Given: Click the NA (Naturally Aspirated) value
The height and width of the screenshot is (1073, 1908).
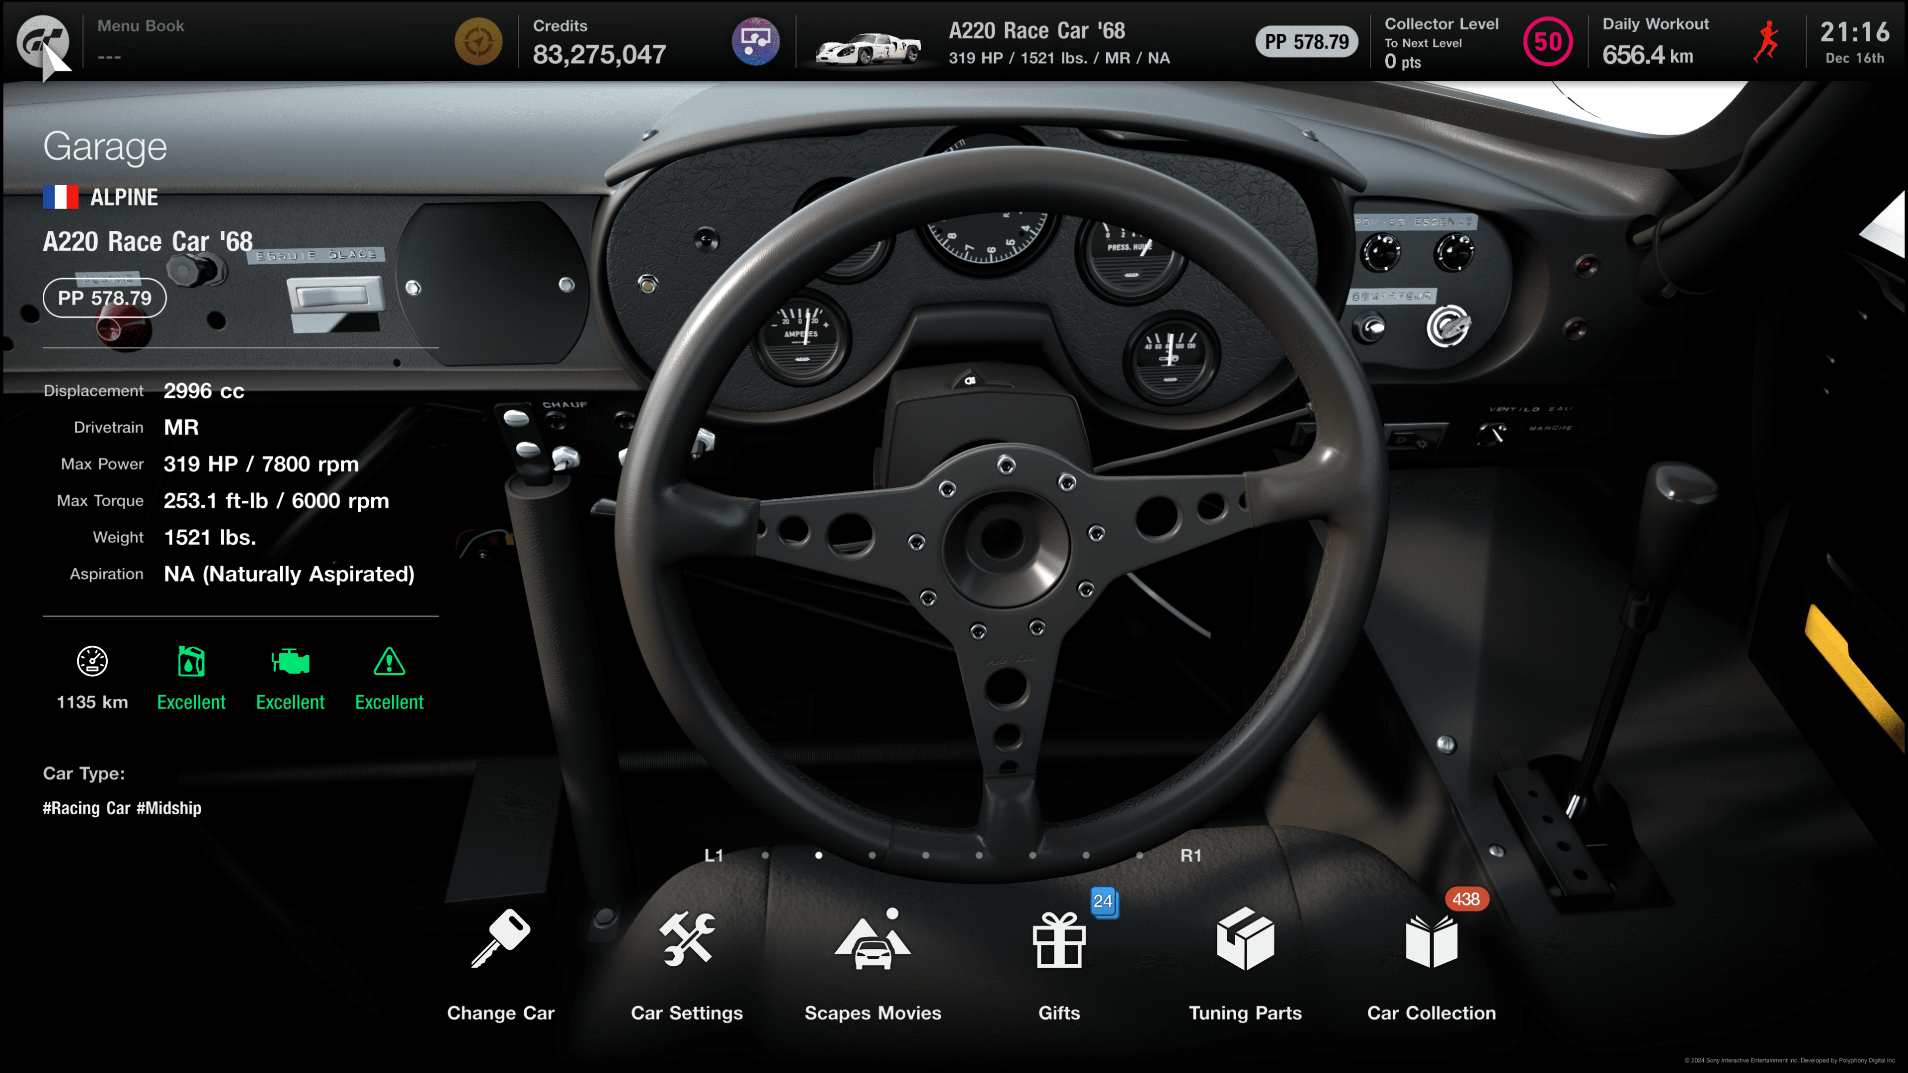Looking at the screenshot, I should pos(289,574).
